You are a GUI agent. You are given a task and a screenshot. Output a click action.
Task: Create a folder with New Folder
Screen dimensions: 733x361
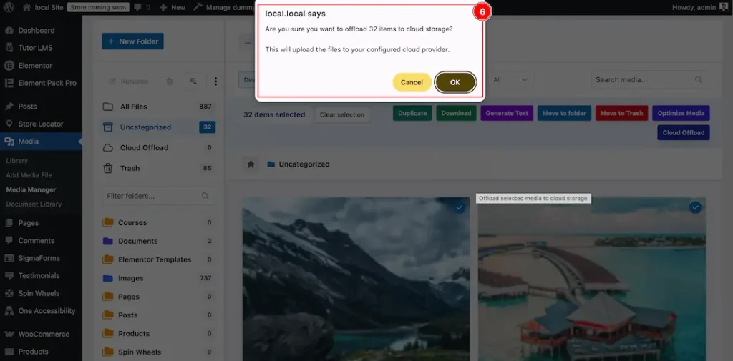(132, 41)
